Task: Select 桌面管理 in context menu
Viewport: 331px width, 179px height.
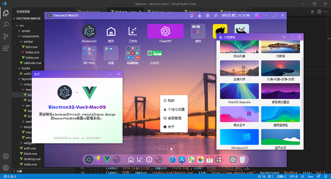Action: click(174, 118)
